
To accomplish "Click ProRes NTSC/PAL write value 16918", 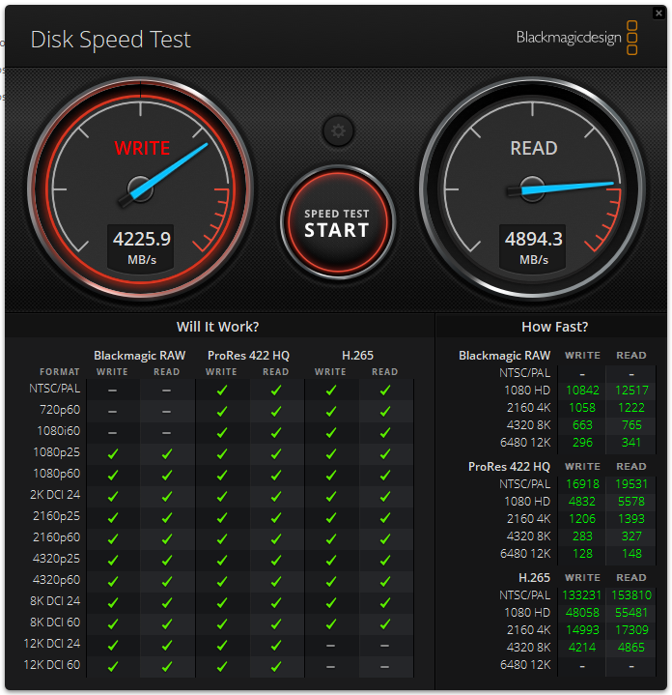I will point(582,483).
